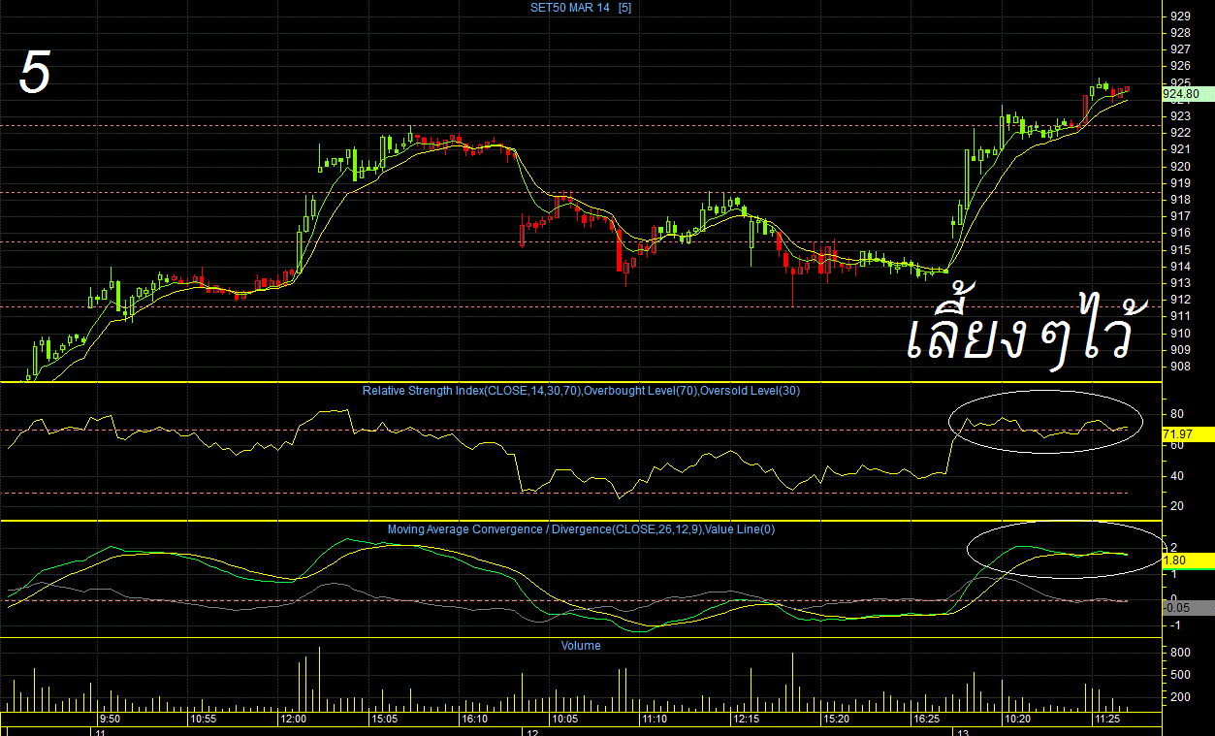
Task: Click the 500 mark on volume scale
Action: click(1180, 675)
